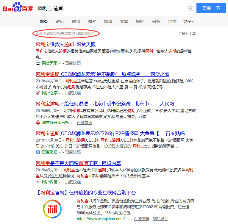
Task: Open 百度快照 for 网贷内幕 result
Action: pos(73,182)
